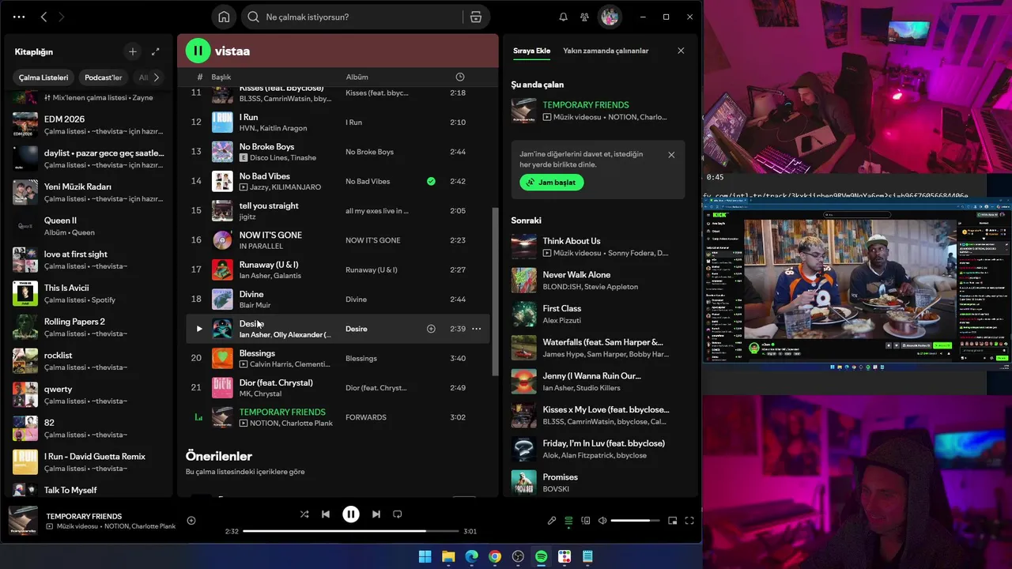Filter library by Çalma Listeleri

(43, 77)
